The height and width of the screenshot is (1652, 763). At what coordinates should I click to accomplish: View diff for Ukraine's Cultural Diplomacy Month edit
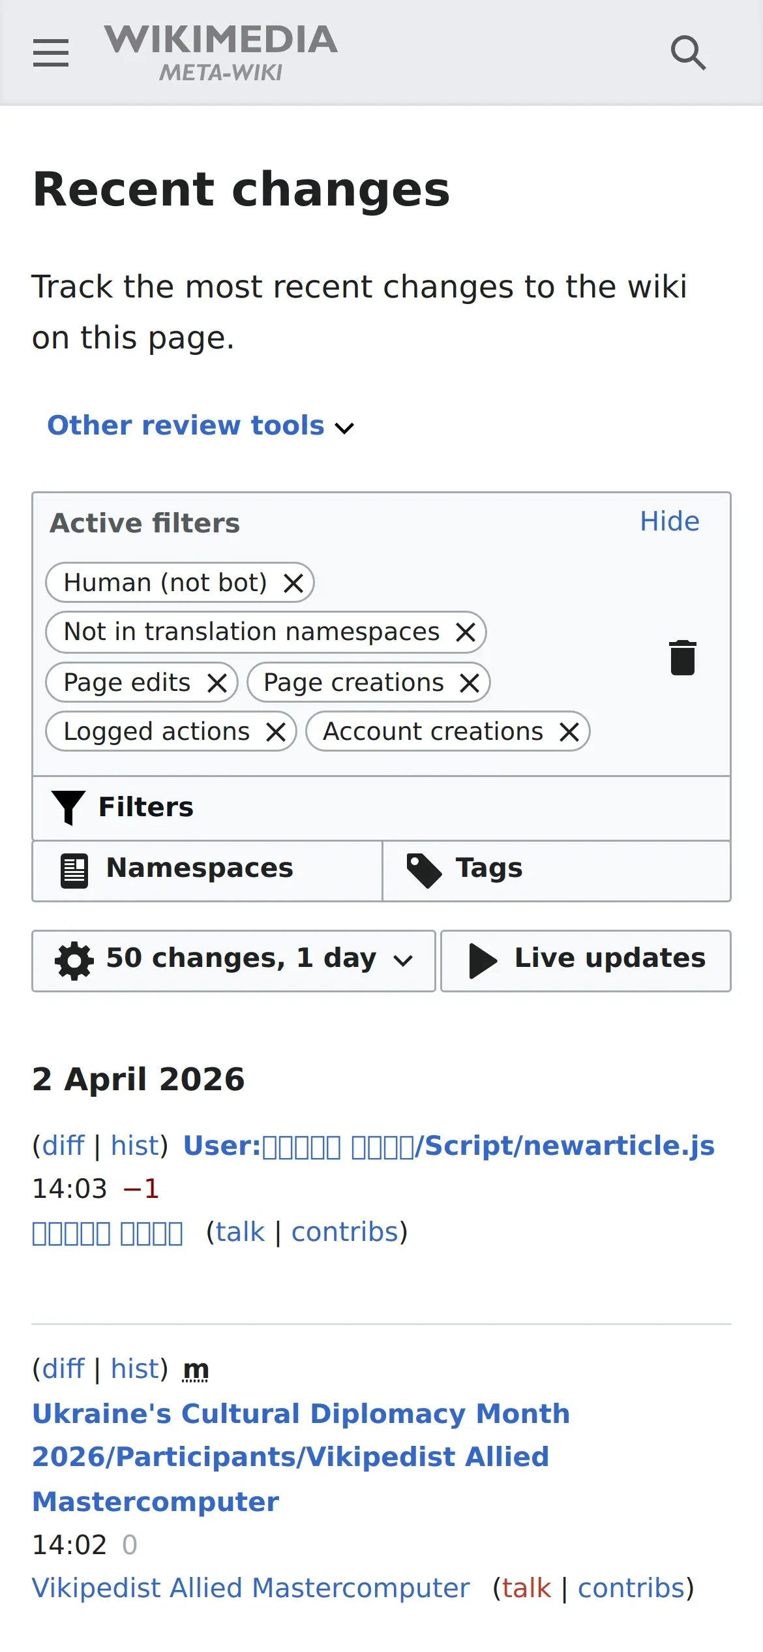pos(63,1369)
